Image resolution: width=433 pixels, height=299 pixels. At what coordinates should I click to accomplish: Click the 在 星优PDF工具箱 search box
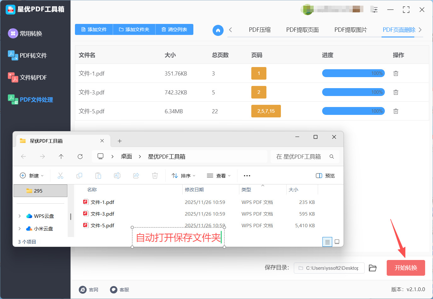click(x=305, y=156)
